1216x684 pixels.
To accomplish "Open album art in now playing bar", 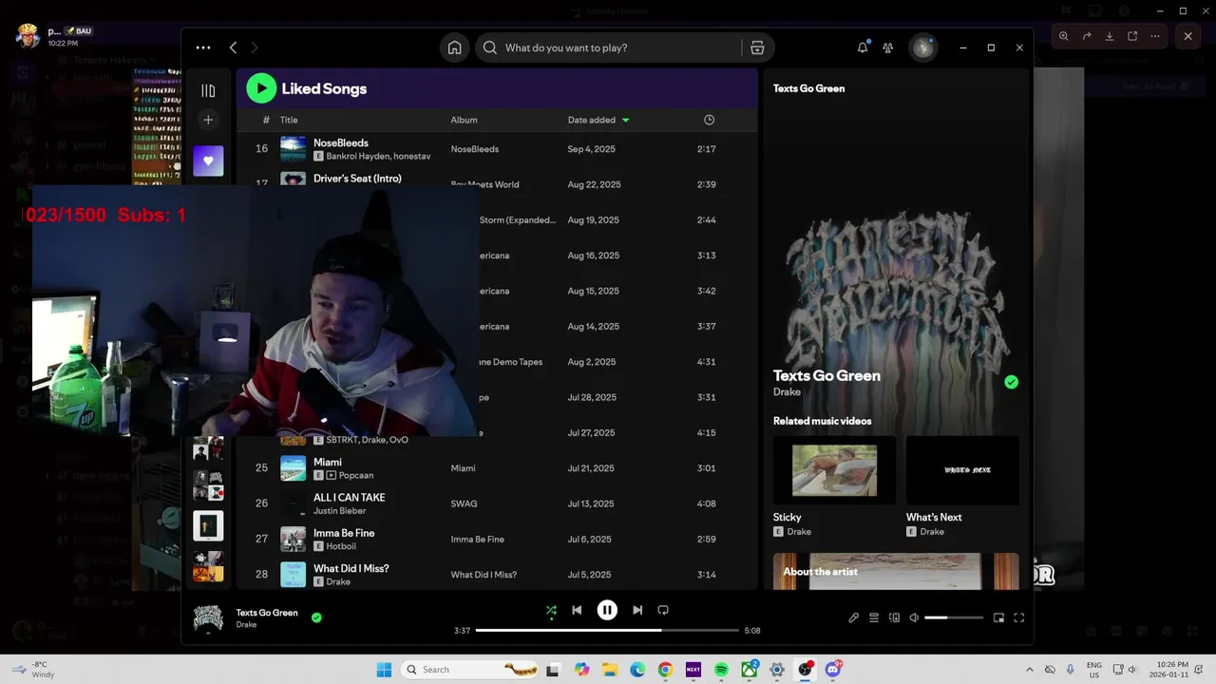I will pos(208,617).
